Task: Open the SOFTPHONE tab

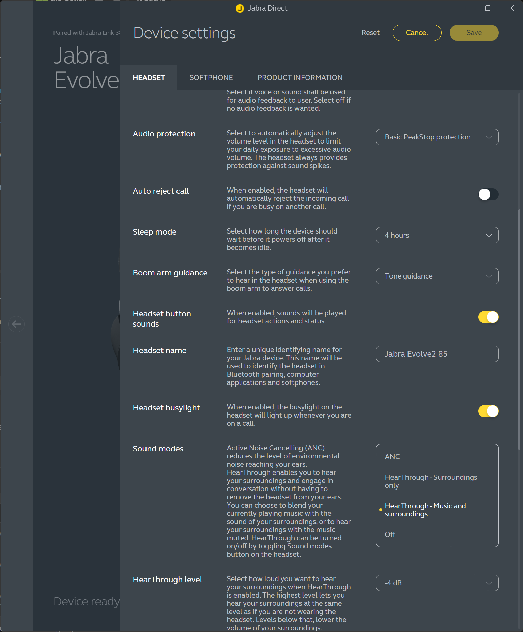Action: (211, 78)
